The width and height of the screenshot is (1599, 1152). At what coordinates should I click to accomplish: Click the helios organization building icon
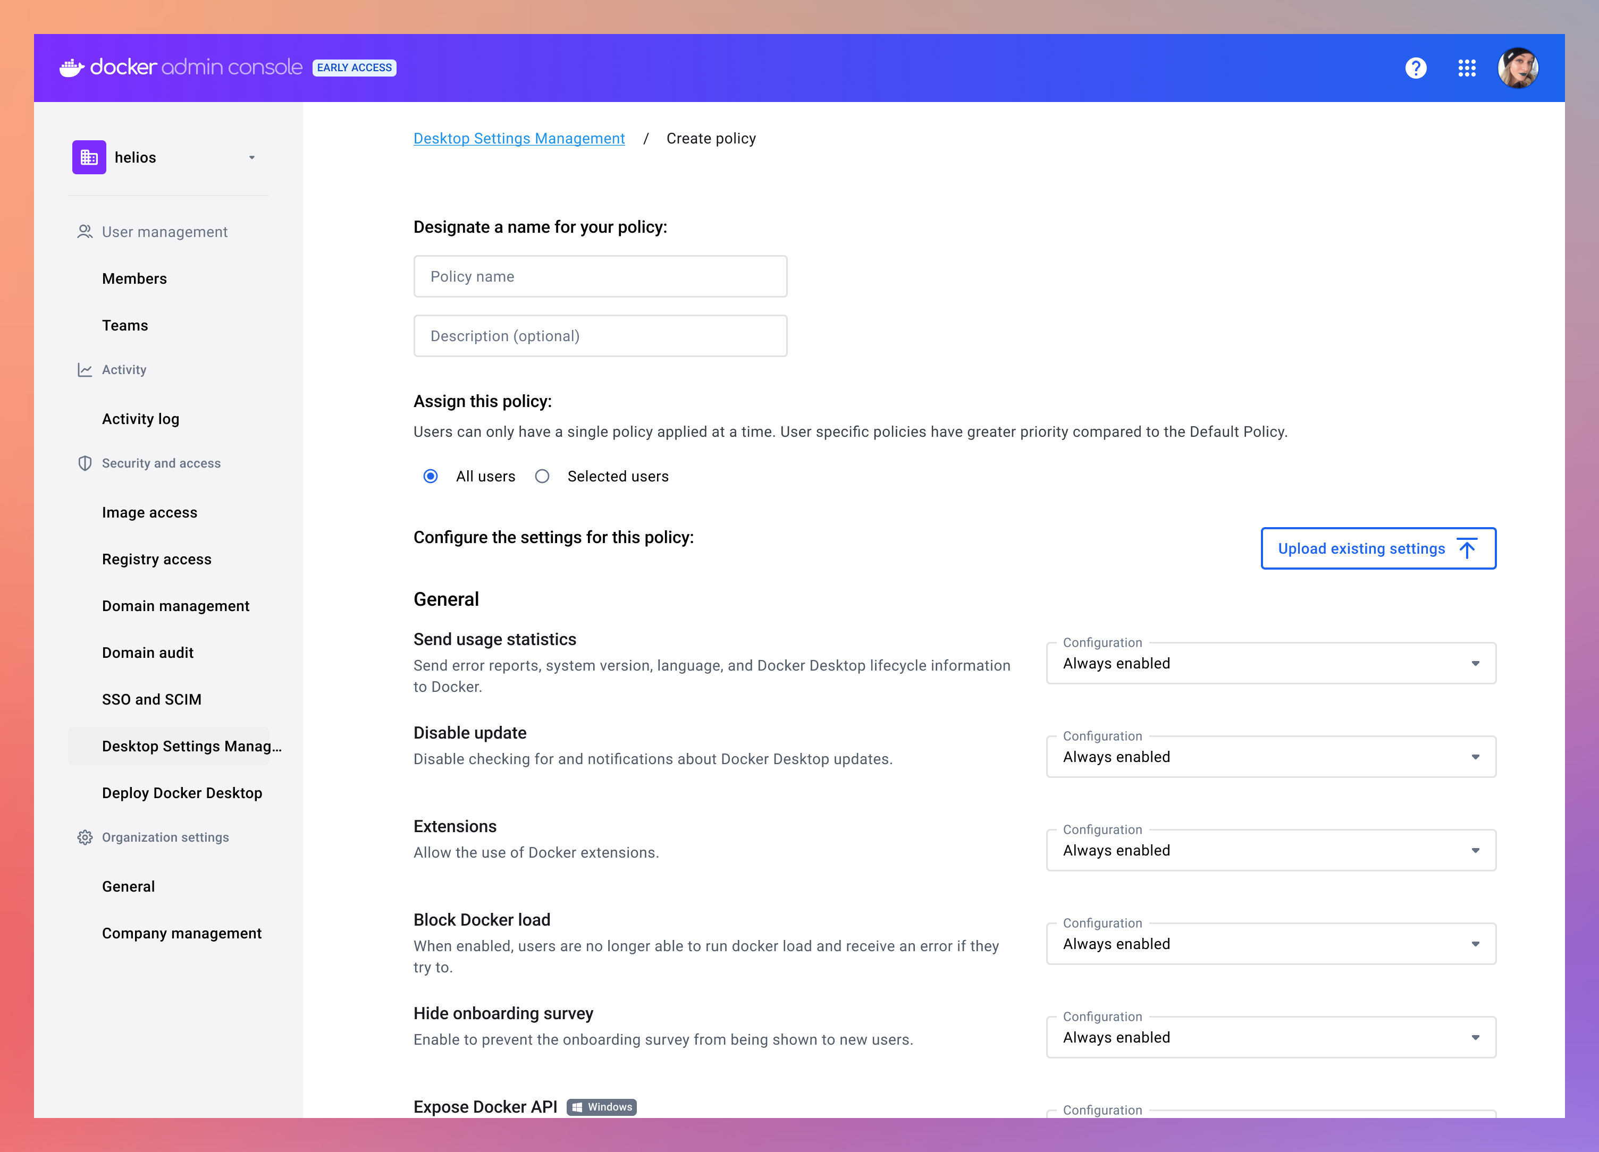point(89,157)
